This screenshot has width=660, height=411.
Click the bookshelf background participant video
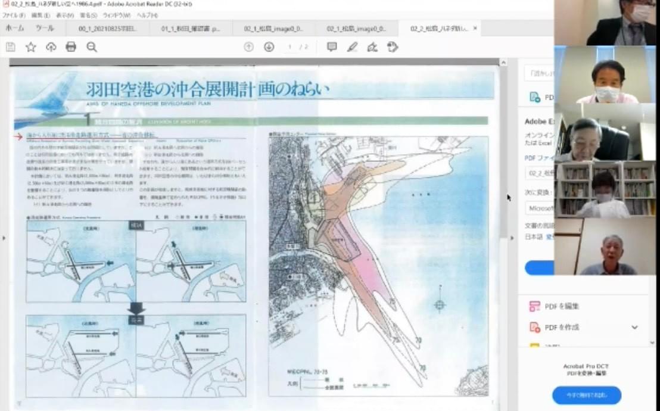[605, 189]
